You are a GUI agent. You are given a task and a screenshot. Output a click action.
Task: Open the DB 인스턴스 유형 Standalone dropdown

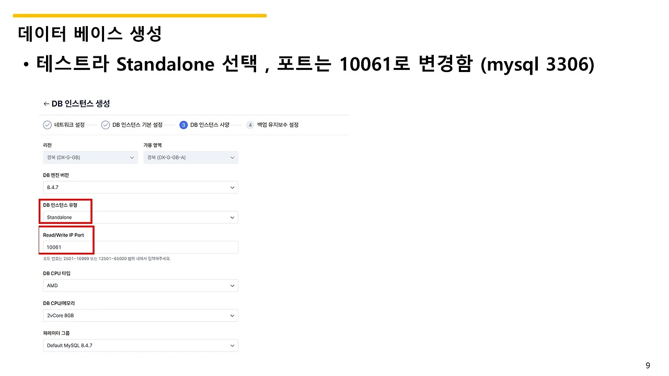141,217
